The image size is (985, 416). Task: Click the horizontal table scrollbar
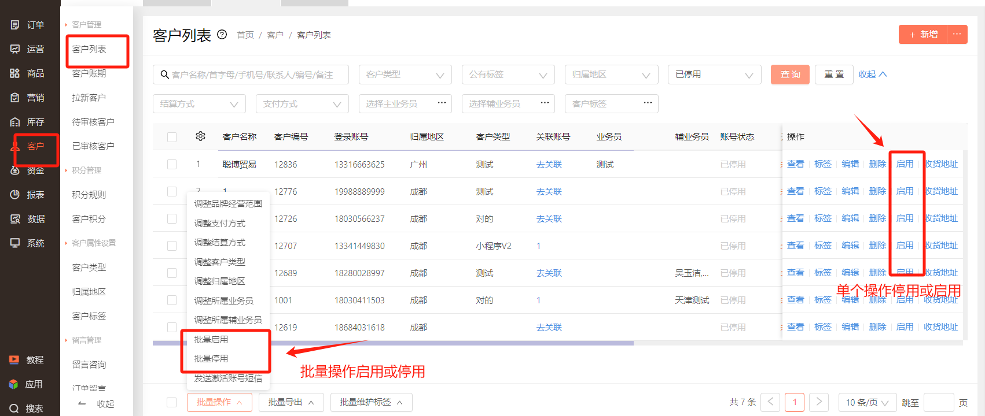(x=393, y=343)
